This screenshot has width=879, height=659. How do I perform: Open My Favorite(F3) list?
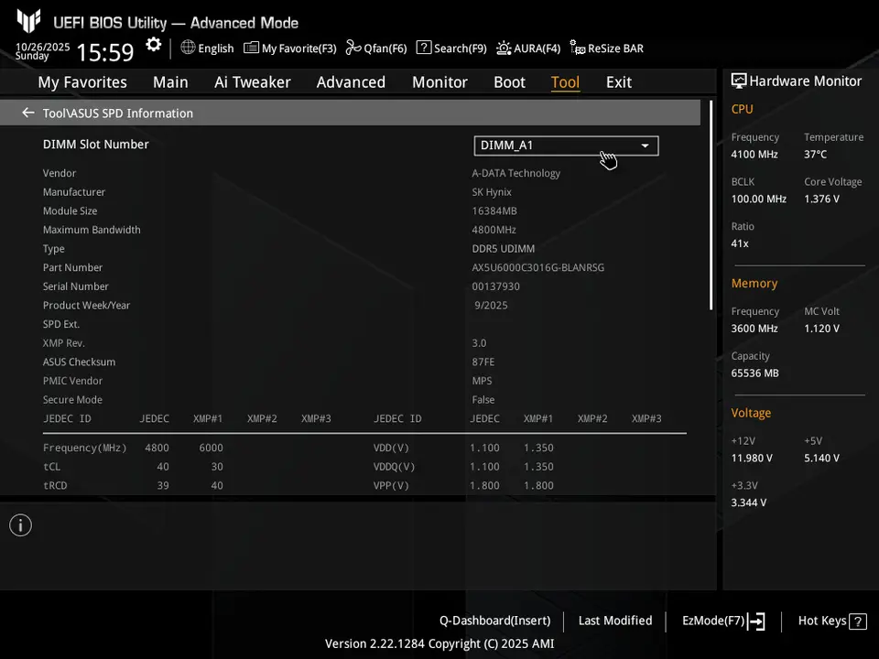tap(290, 49)
